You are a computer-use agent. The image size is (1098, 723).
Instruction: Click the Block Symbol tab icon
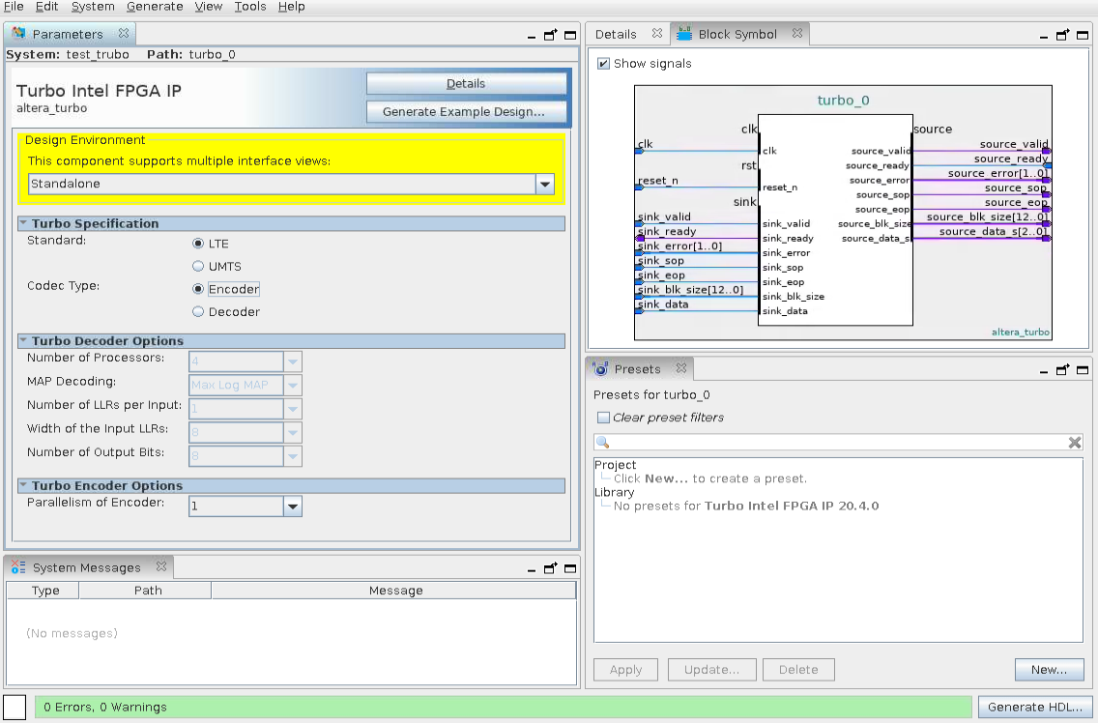(x=684, y=34)
